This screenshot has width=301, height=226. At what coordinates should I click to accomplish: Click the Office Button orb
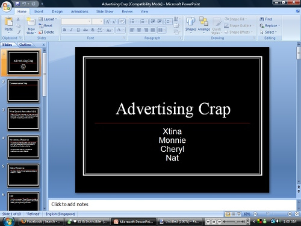point(6,6)
